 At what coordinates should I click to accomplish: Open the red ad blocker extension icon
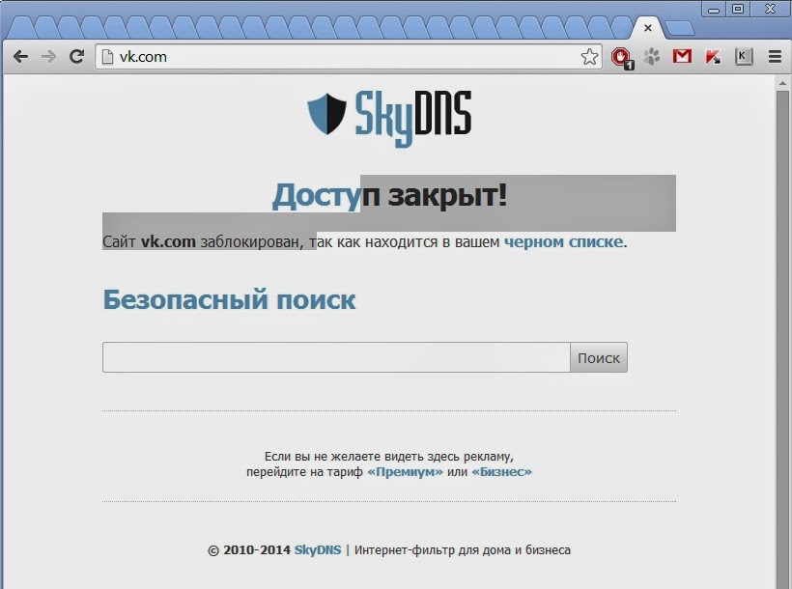click(622, 57)
